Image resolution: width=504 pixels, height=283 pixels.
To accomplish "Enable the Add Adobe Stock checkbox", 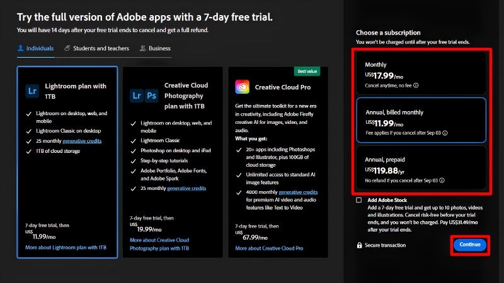I will click(x=358, y=200).
